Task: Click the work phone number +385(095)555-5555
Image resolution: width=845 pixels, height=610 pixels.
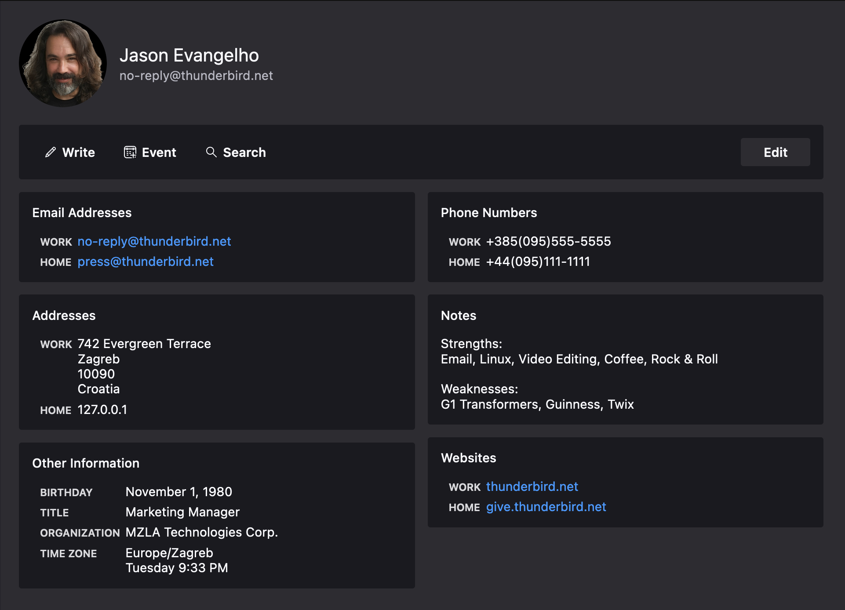Action: (548, 241)
